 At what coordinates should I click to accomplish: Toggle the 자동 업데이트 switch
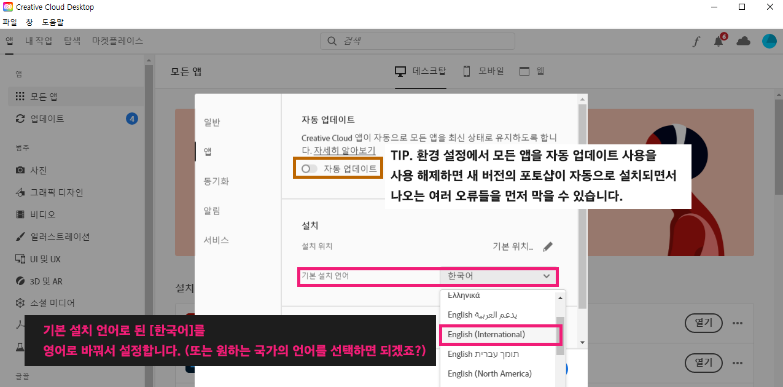coord(309,168)
